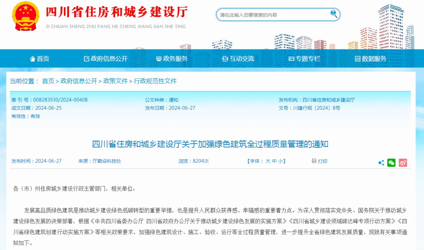Set font size to 中 (medium)

tap(274, 161)
